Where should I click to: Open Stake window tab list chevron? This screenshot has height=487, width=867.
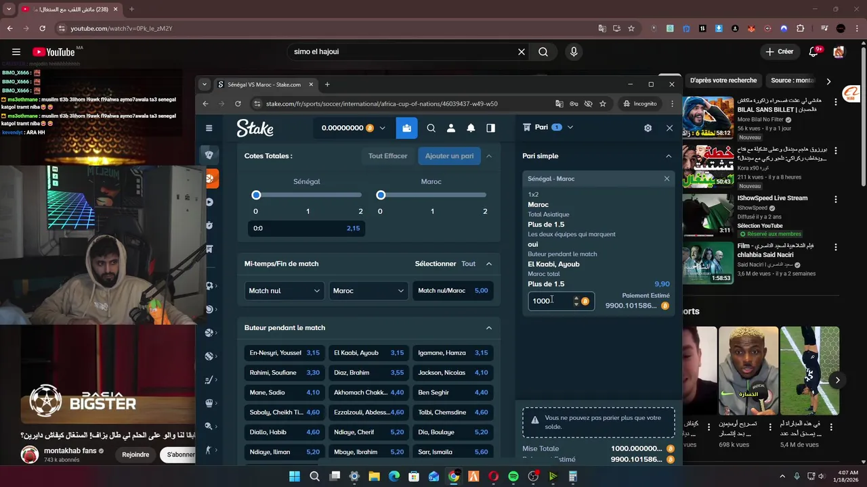click(x=205, y=85)
